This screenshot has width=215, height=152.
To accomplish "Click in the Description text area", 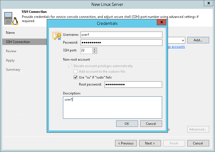I will pos(113,108).
